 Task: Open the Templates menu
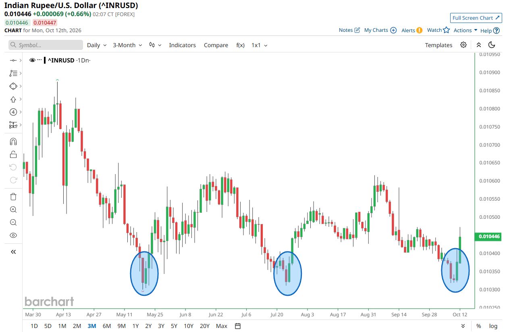(438, 45)
